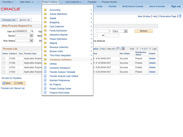
Task: Click the Find link in Process List
Action: point(103,49)
